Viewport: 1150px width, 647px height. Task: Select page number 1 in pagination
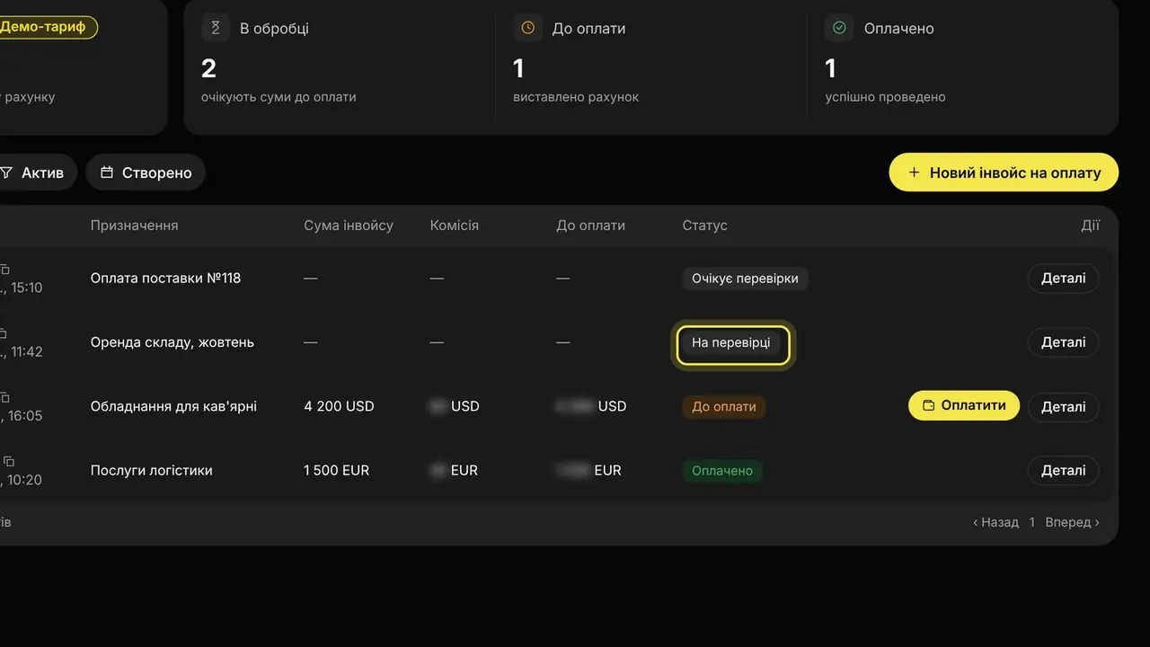(1032, 522)
